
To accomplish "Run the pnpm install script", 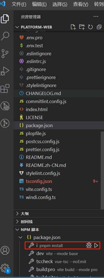I will point(96,245).
